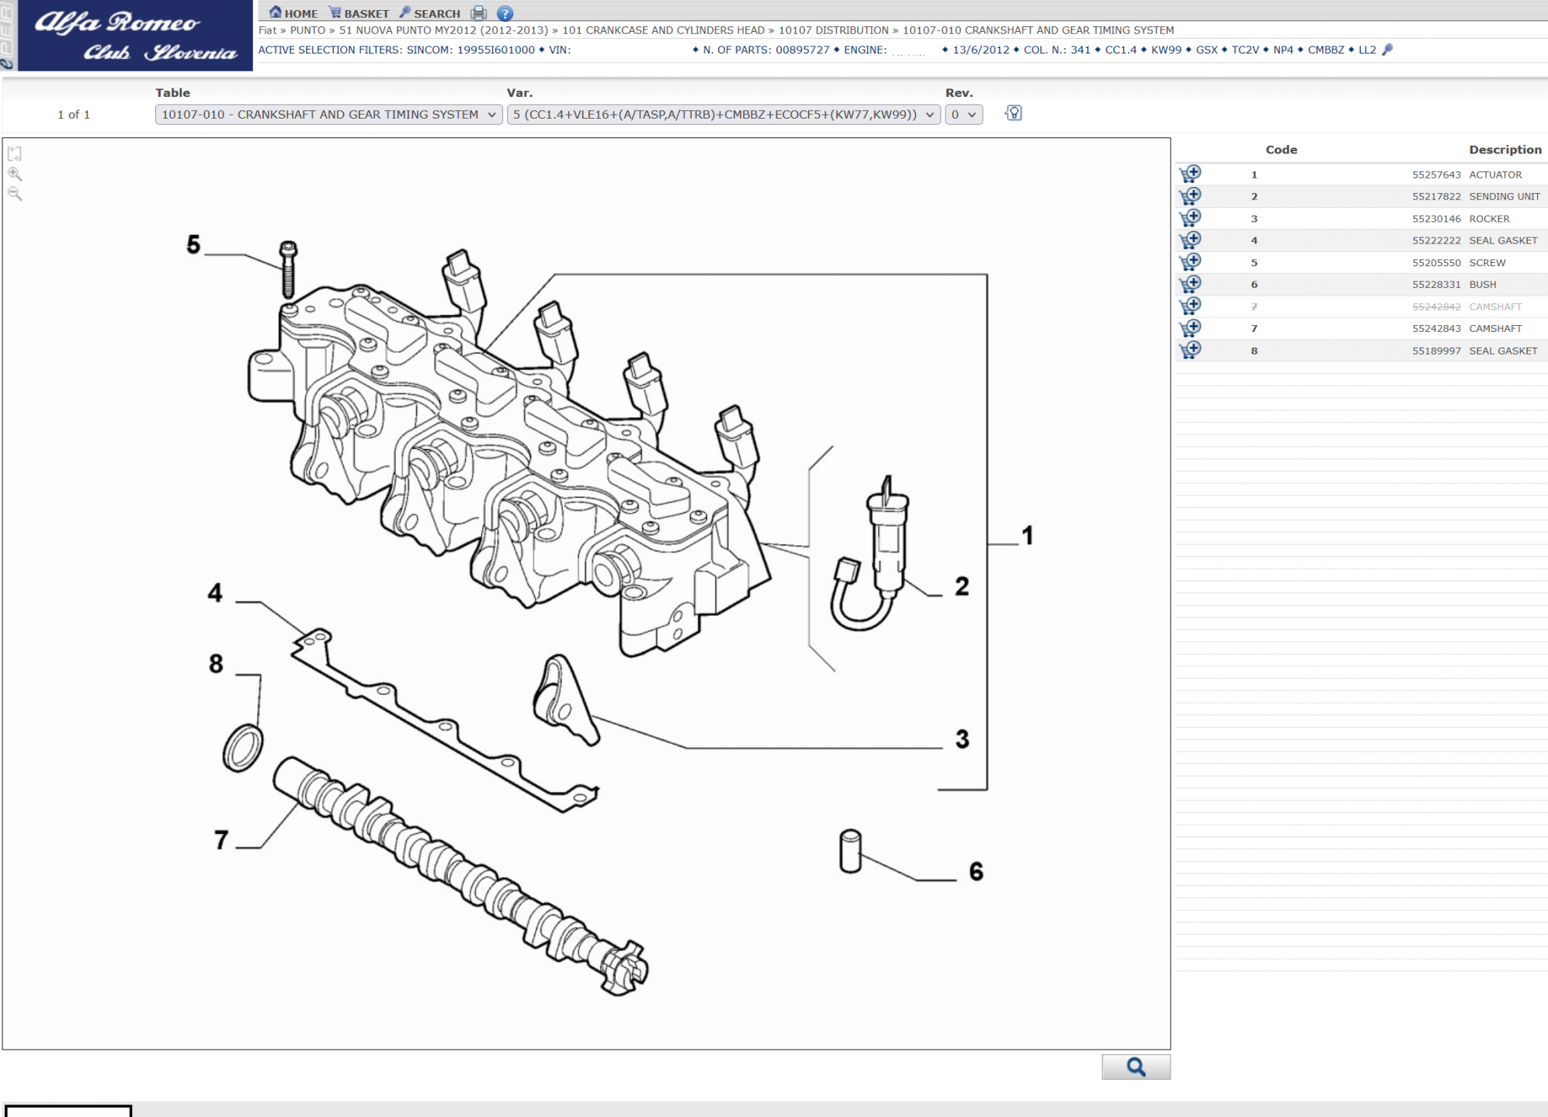Open help question mark icon
1548x1117 pixels.
click(x=505, y=13)
